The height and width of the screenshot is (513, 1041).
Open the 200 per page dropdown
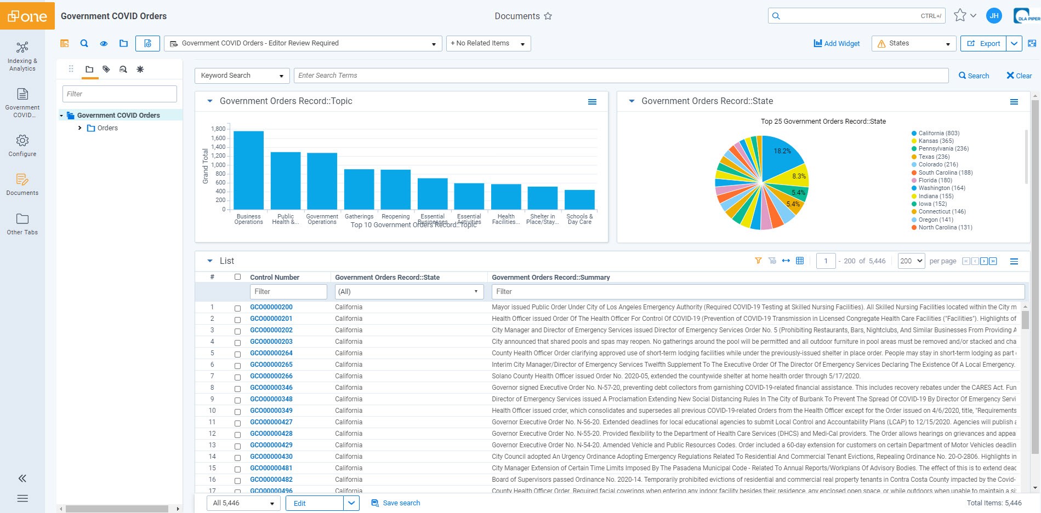911,261
